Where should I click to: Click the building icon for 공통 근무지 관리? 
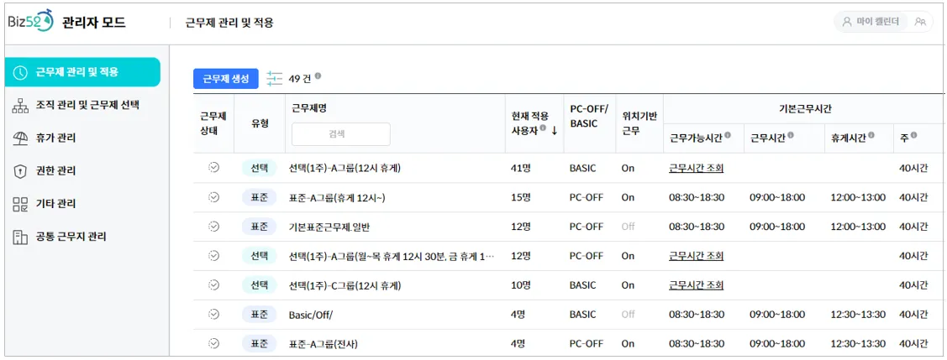click(21, 237)
